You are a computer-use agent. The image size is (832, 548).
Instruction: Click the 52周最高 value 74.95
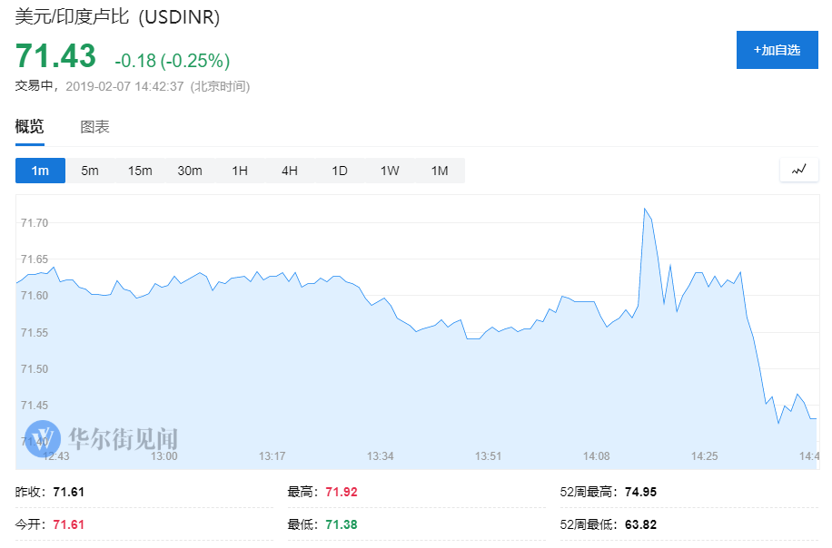[640, 493]
